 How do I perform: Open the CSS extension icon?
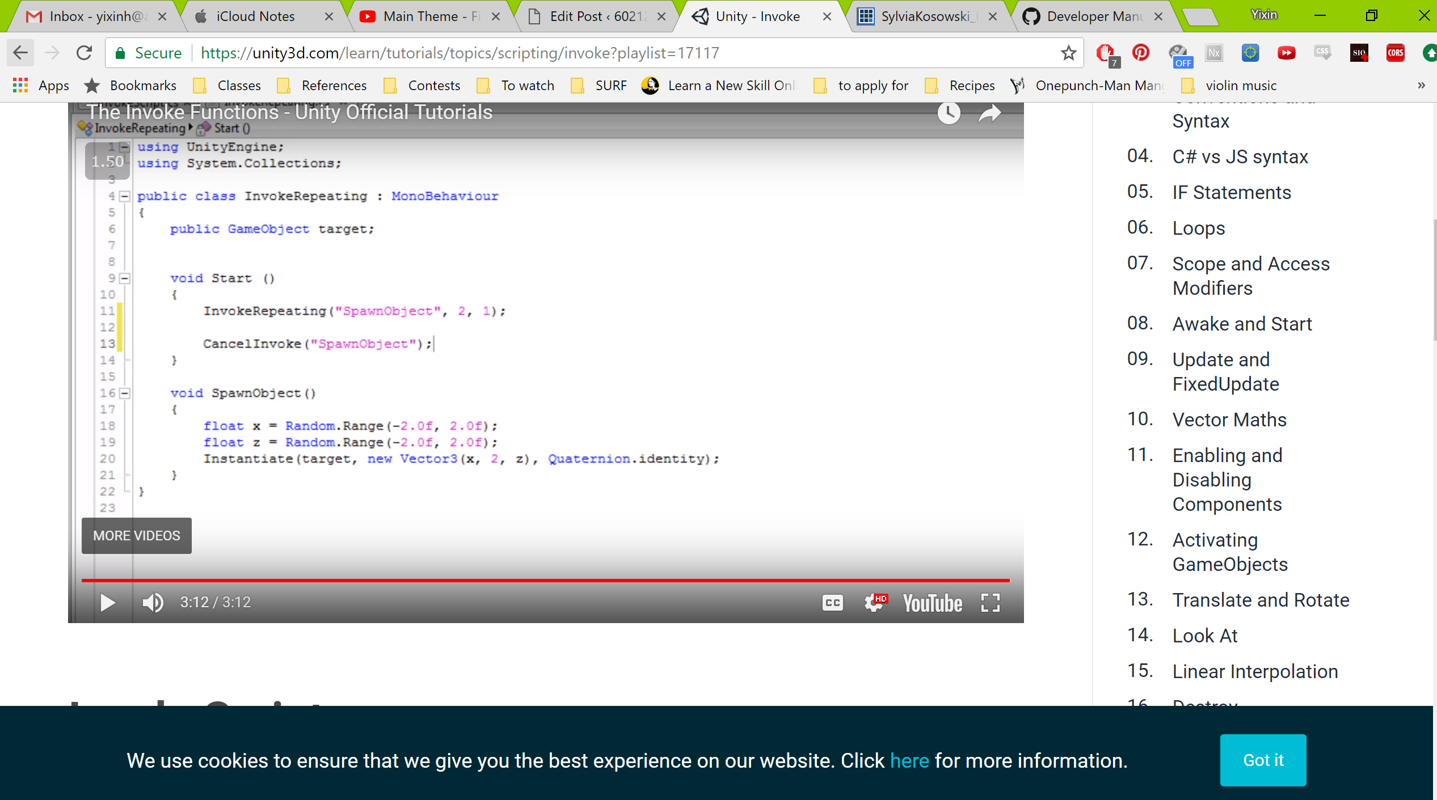tap(1322, 53)
